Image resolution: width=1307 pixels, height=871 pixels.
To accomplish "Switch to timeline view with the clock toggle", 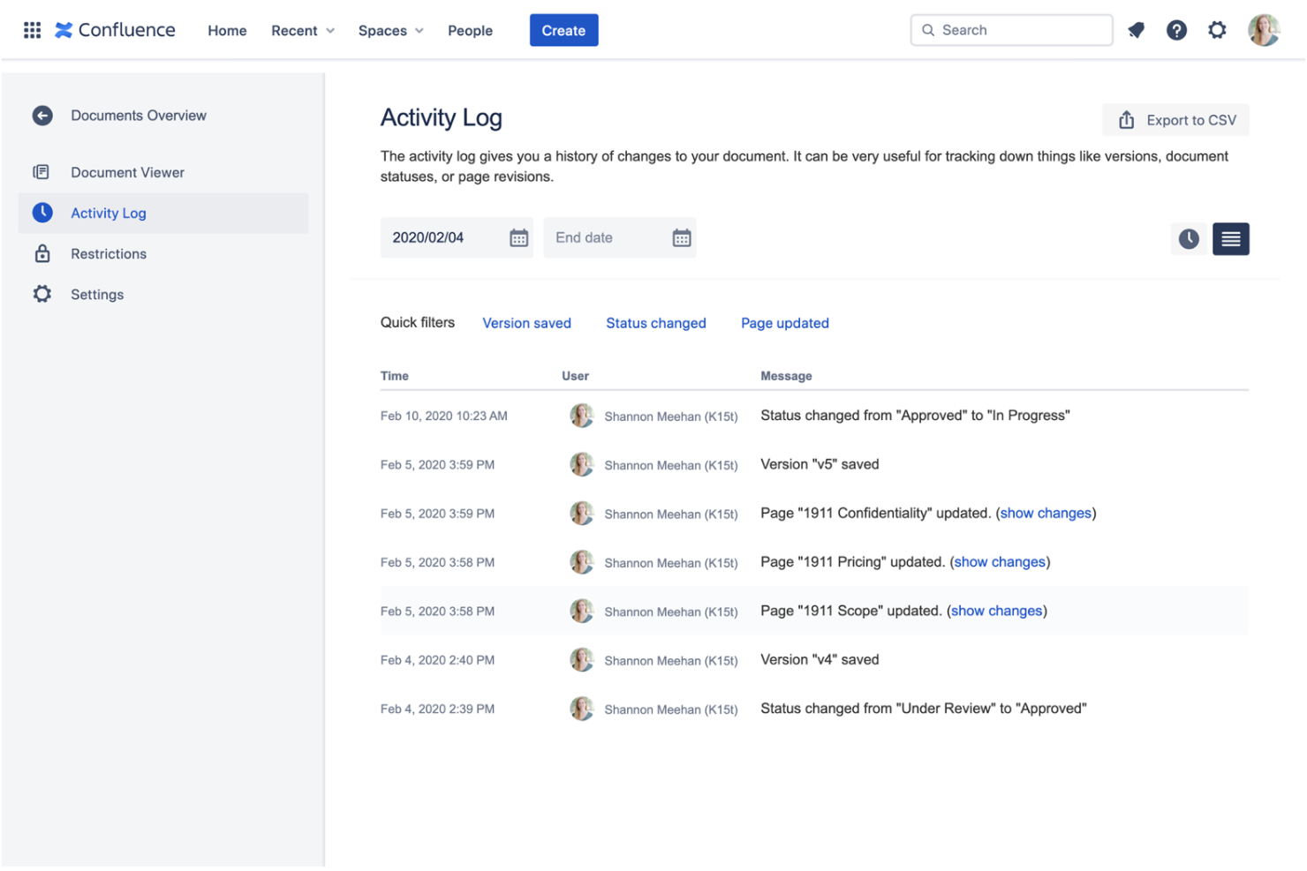I will pos(1189,238).
